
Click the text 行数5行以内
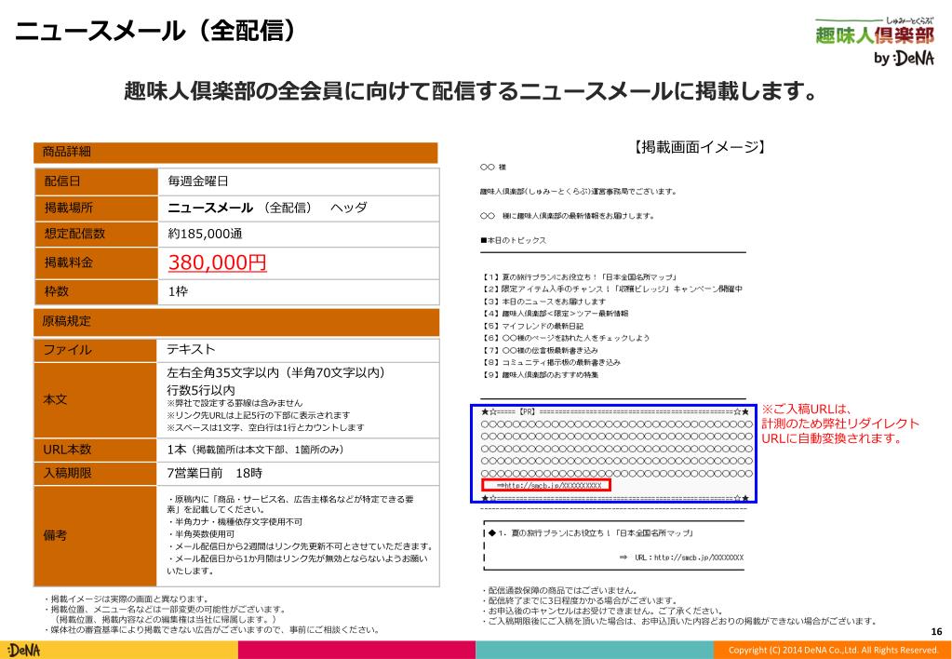(201, 390)
